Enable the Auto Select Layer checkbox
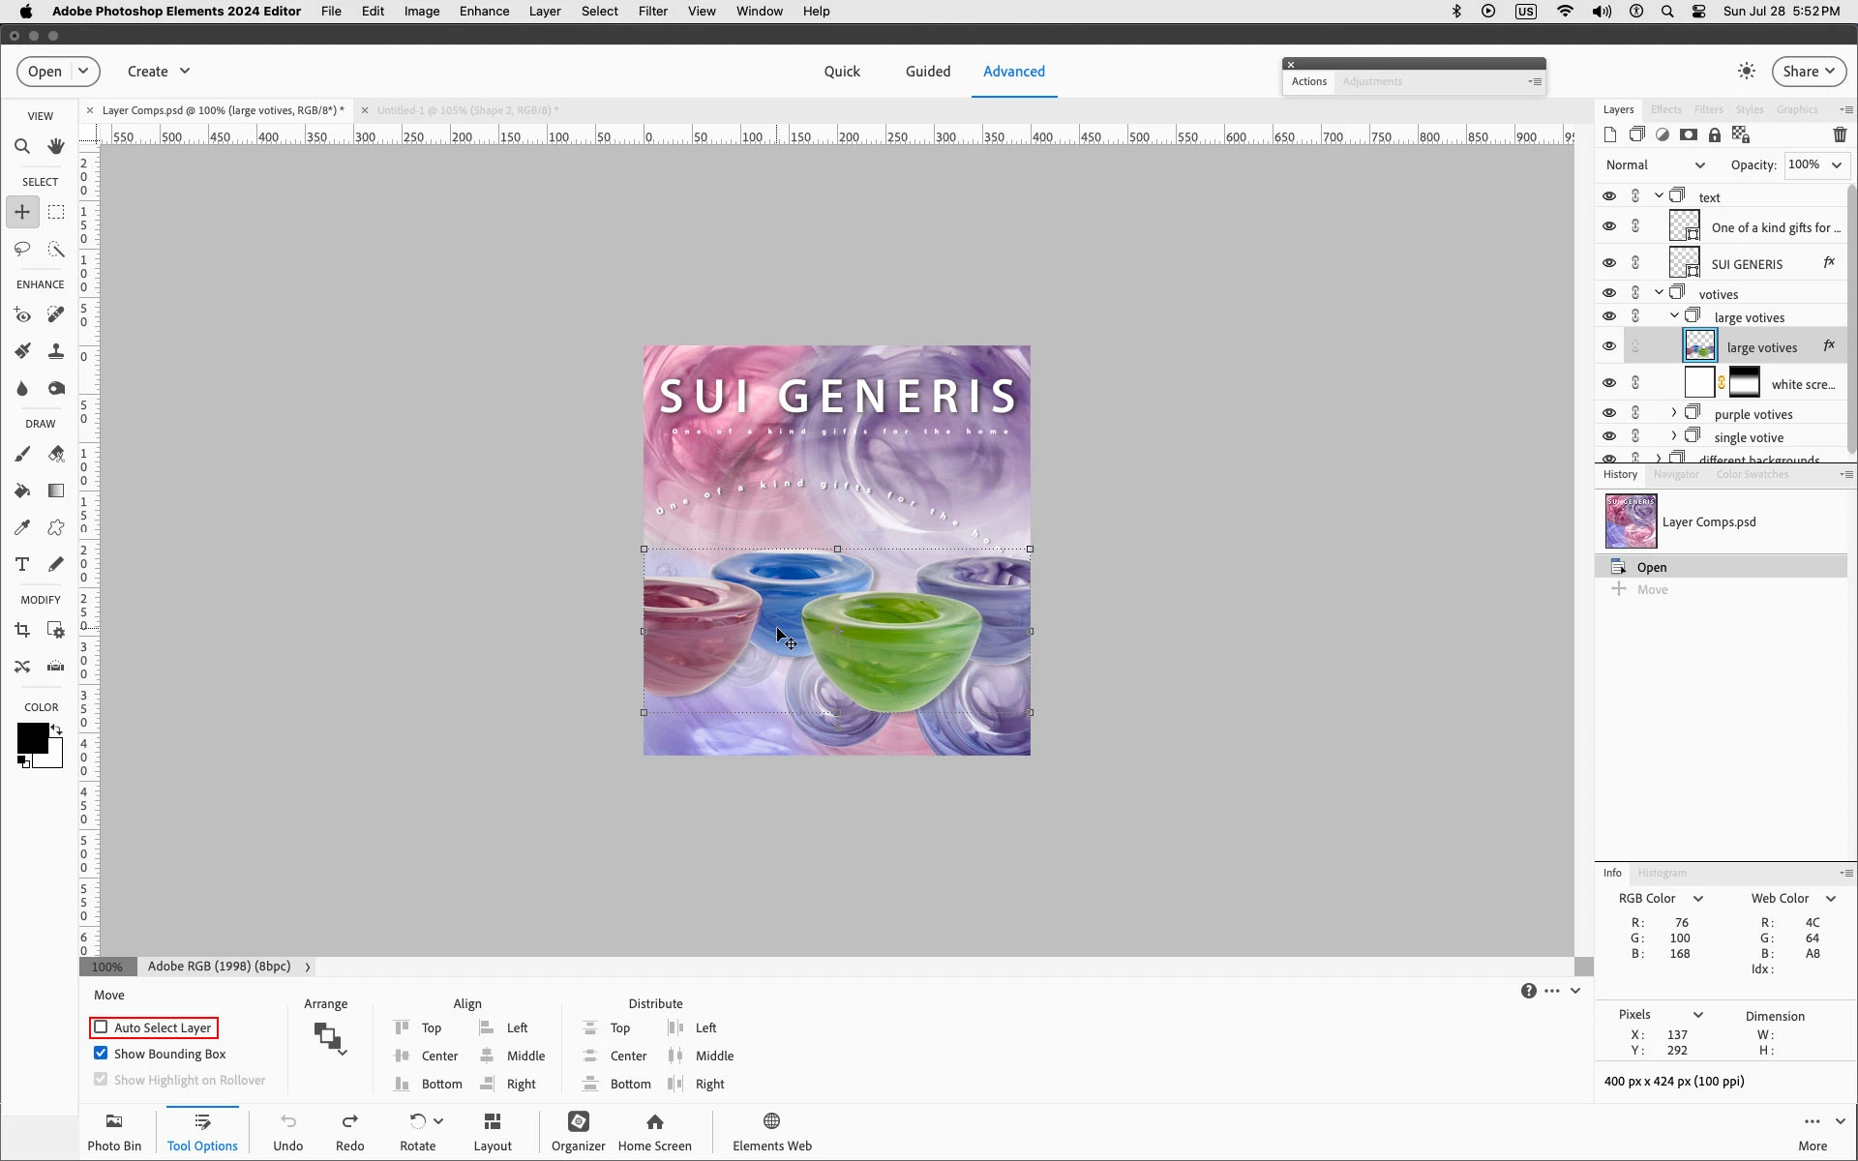Screen dimensions: 1858x1161 [101, 1027]
